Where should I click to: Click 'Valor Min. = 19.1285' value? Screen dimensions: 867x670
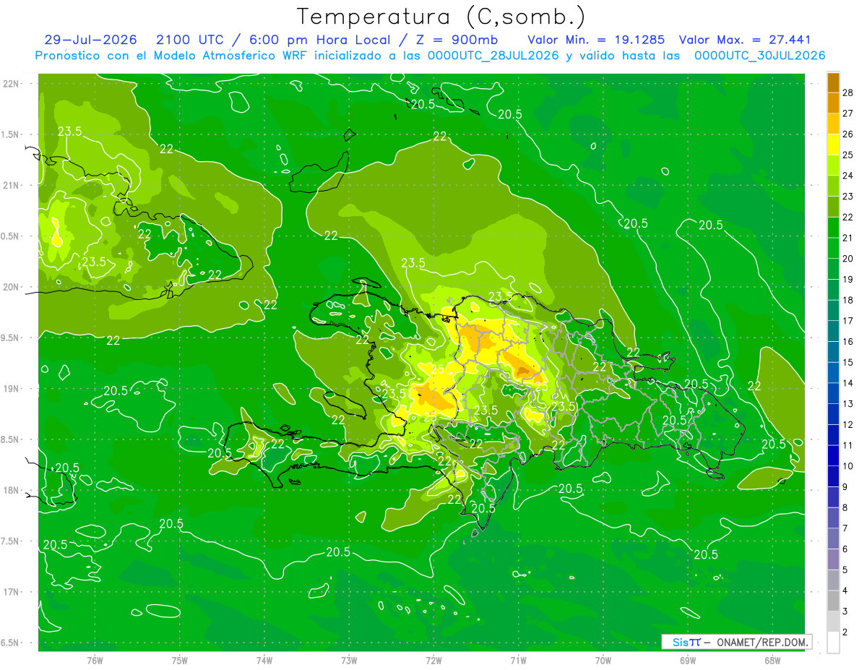[x=596, y=40]
